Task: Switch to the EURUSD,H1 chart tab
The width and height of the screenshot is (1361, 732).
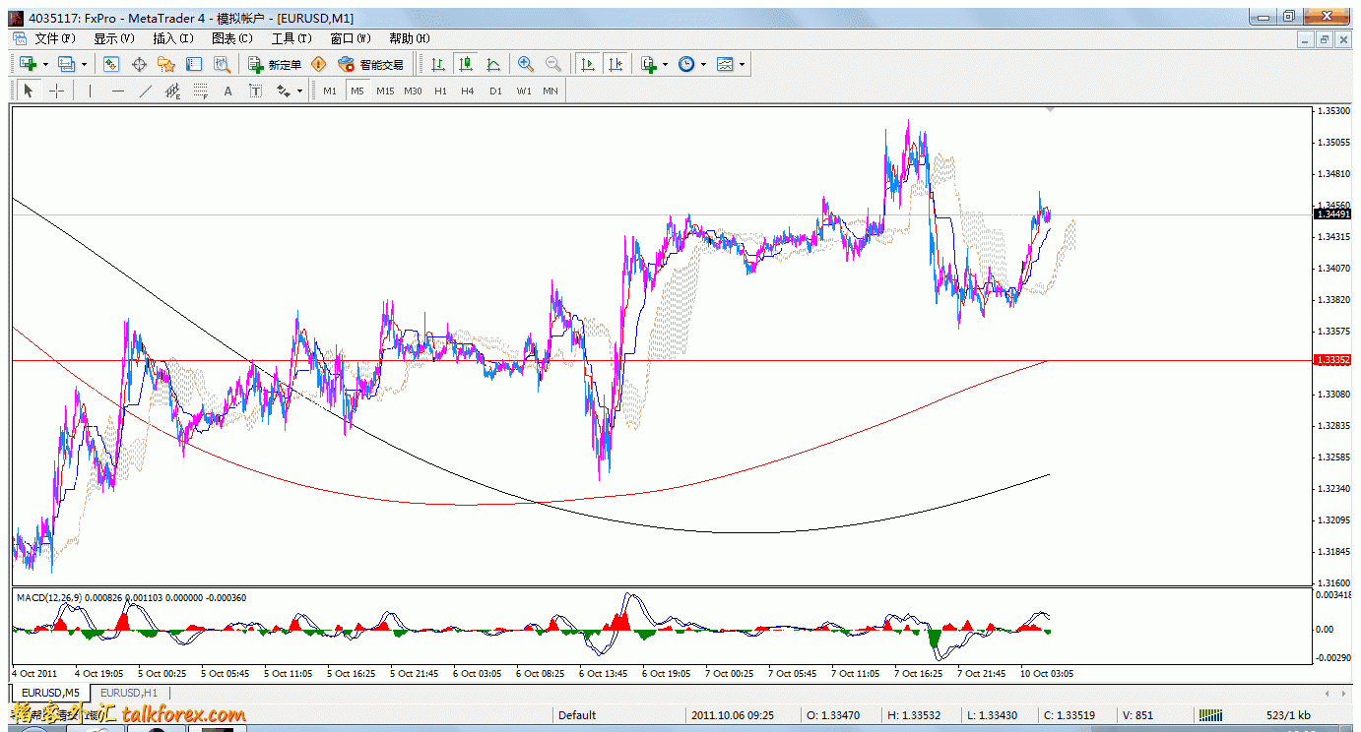Action: tap(129, 693)
